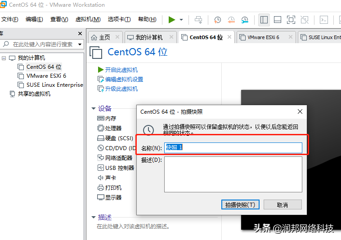Close the CentOS 64 位 tab

tap(229, 37)
